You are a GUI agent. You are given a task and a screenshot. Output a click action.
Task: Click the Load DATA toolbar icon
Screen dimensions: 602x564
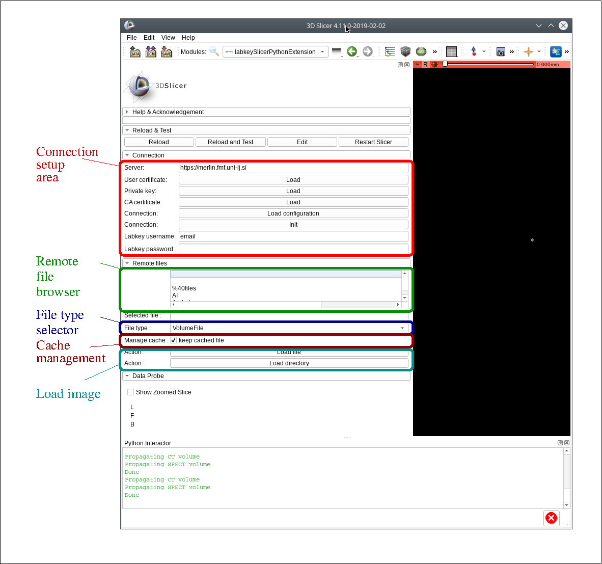[135, 51]
